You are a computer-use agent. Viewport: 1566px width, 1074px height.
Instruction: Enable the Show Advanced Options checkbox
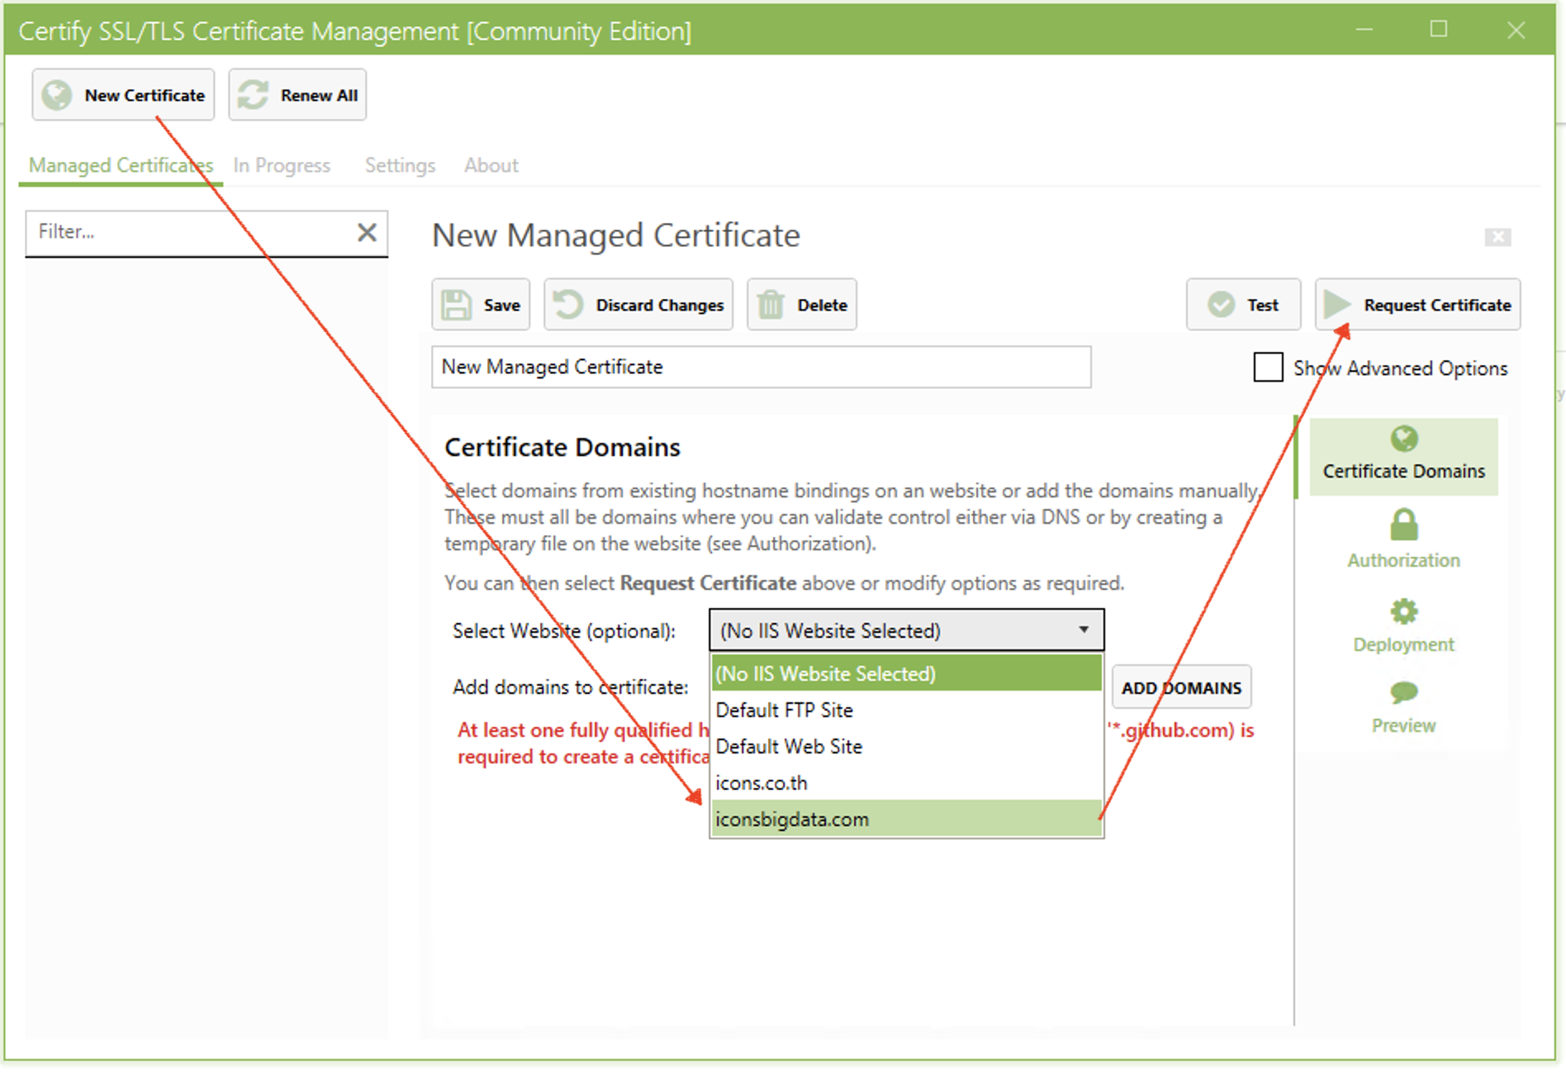click(x=1268, y=368)
